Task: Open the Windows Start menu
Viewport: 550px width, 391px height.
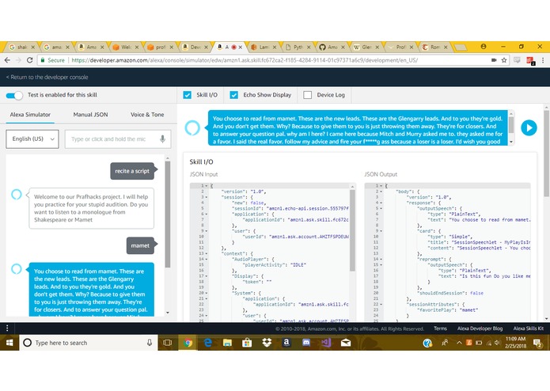Action: (9, 343)
